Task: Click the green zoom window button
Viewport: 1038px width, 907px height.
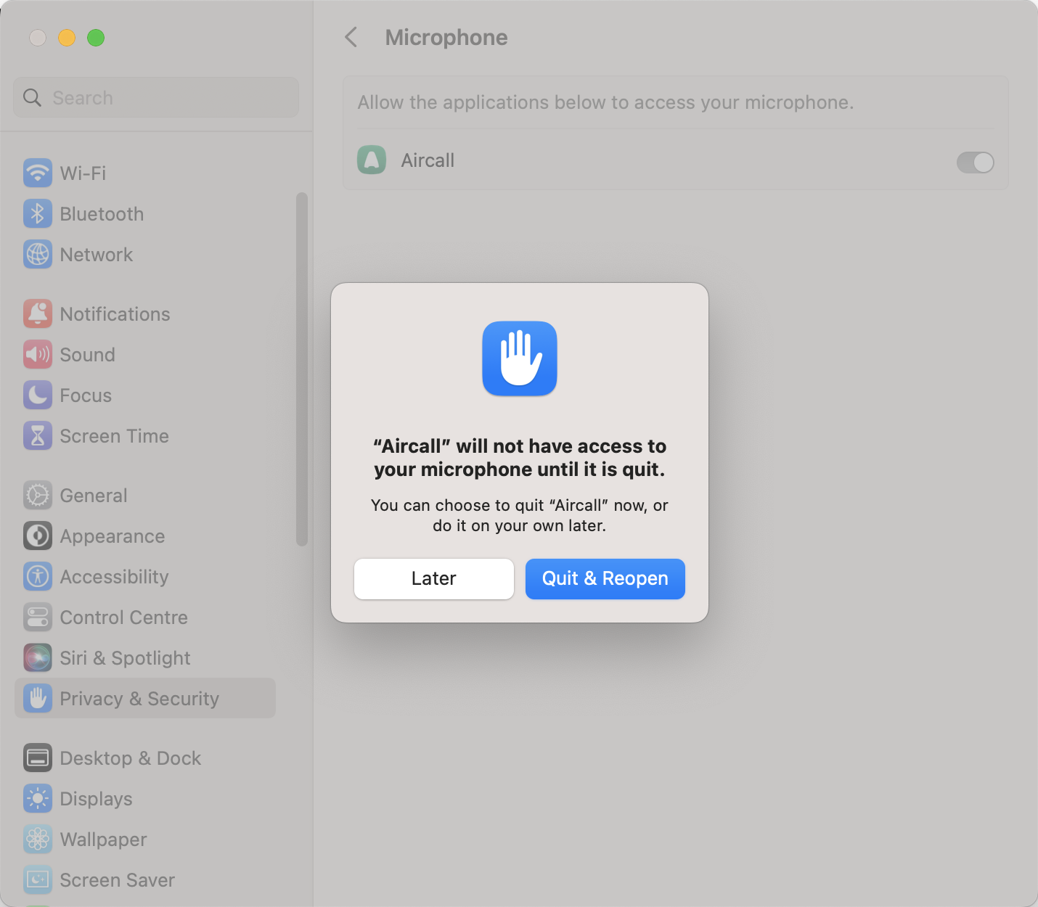Action: (96, 38)
